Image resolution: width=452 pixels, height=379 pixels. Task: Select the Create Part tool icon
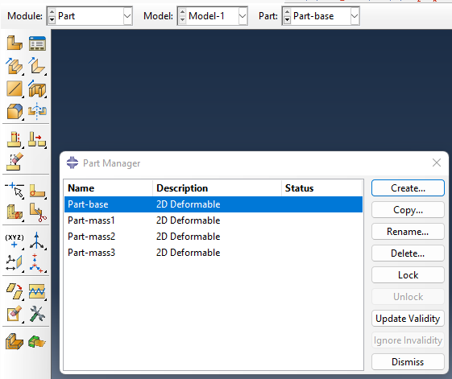tap(15, 43)
